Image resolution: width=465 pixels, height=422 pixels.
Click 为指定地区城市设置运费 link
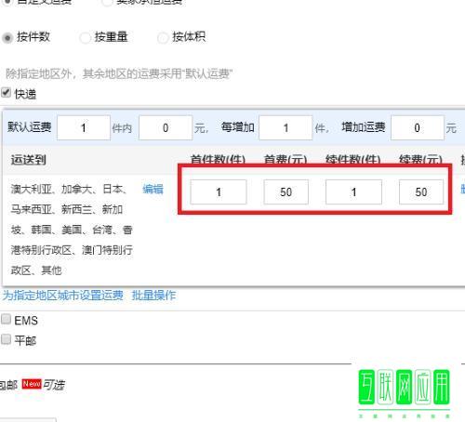[x=63, y=295]
